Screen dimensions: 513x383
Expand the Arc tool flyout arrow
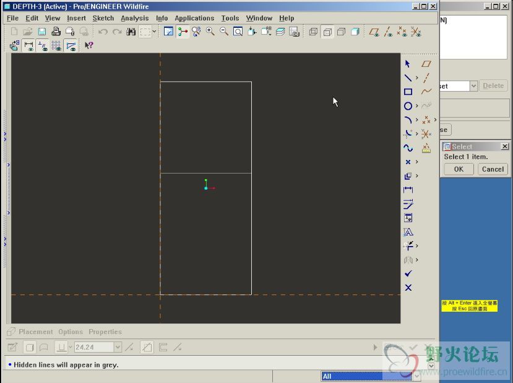417,120
